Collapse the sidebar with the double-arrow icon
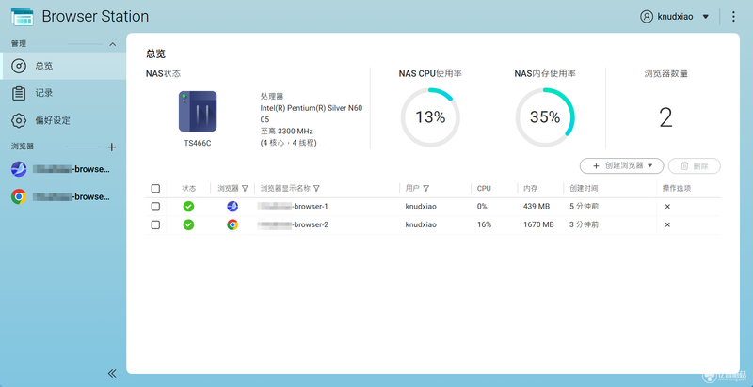The image size is (753, 387). 112,374
